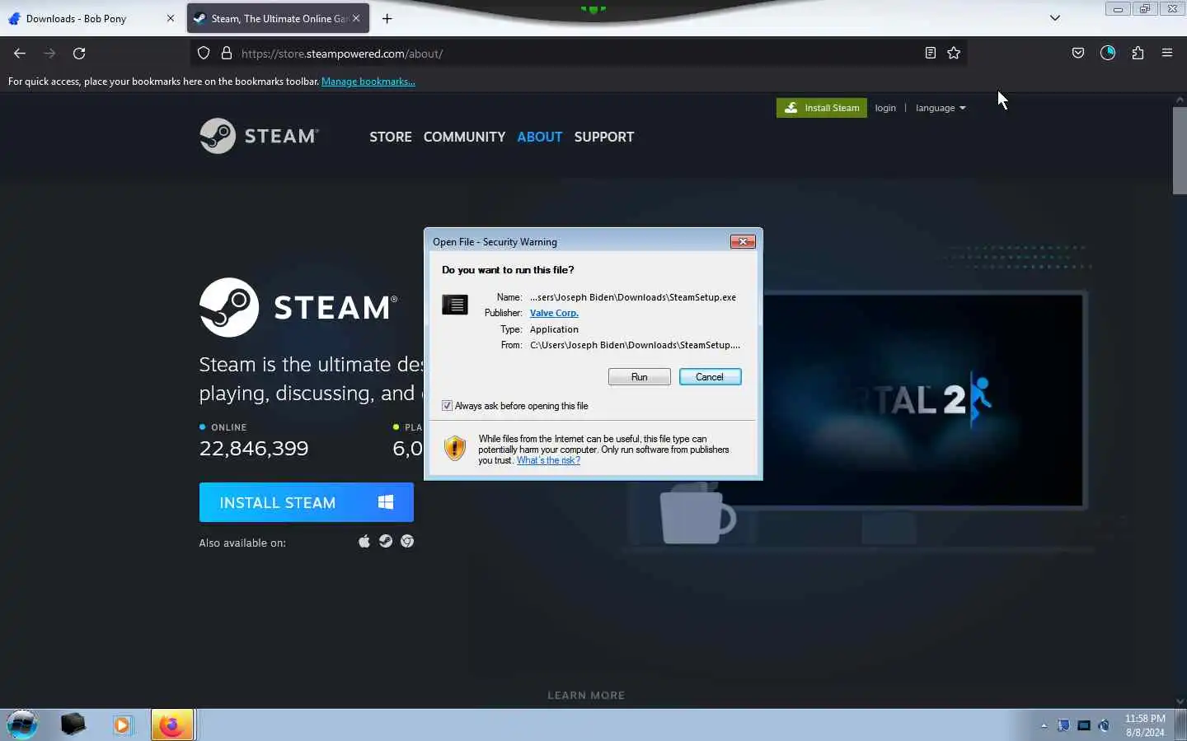The height and width of the screenshot is (741, 1187).
Task: Toggle Always ask before opening this file
Action: [447, 405]
